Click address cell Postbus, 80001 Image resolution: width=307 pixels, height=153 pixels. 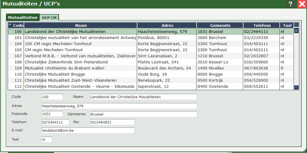[x=167, y=37]
